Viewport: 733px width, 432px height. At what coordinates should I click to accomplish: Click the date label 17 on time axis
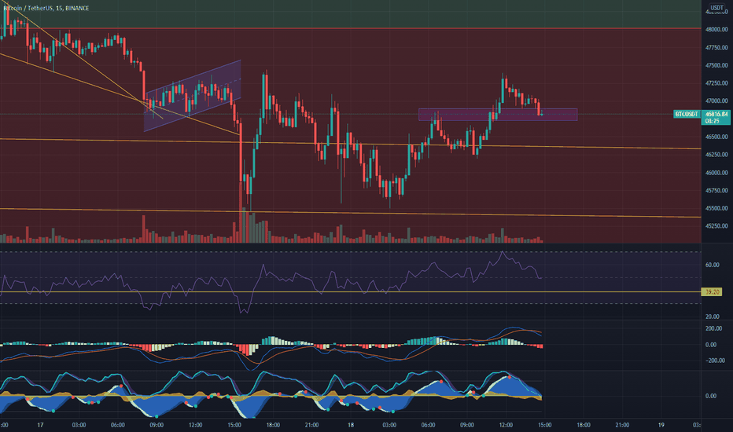(41, 425)
